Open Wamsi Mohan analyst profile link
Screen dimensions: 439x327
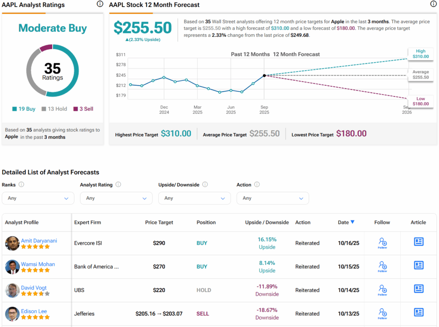click(38, 264)
